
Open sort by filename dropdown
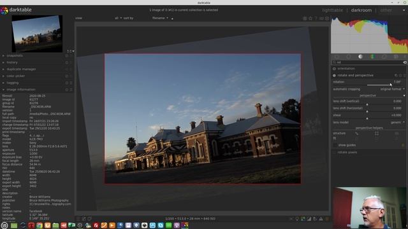160,18
